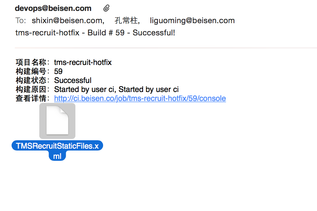Select recipient liguoming@beisen.com

(x=192, y=21)
